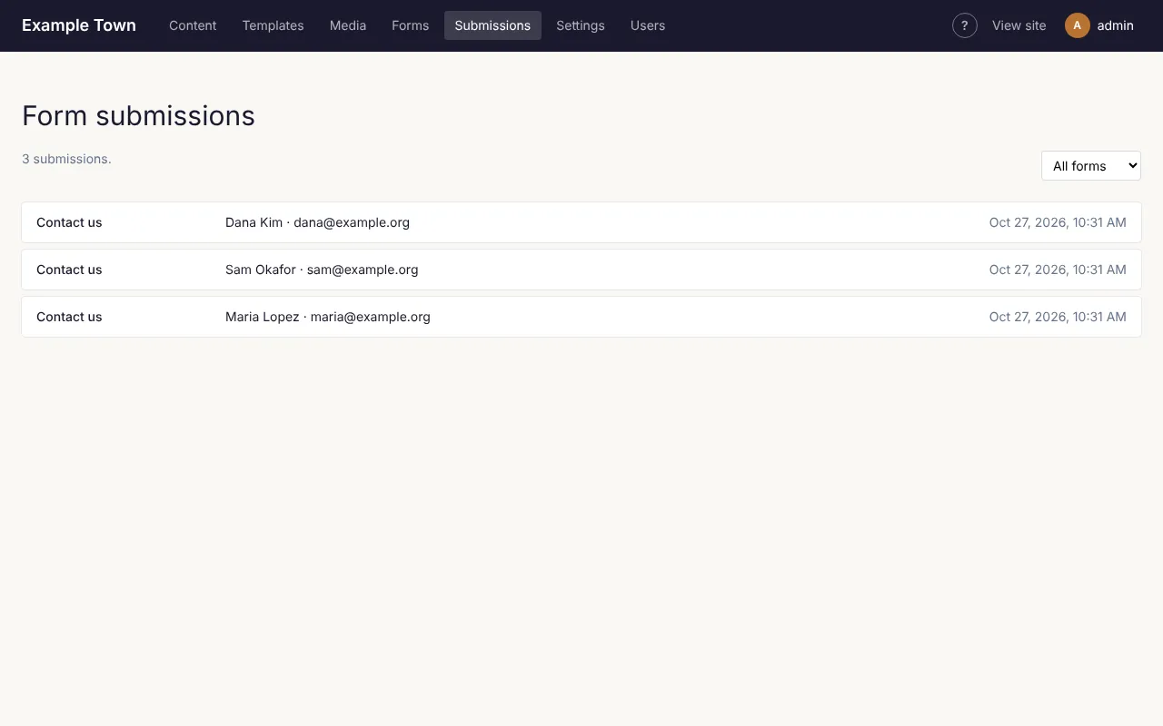Click the Example Town site title
1163x726 pixels.
coord(79,25)
